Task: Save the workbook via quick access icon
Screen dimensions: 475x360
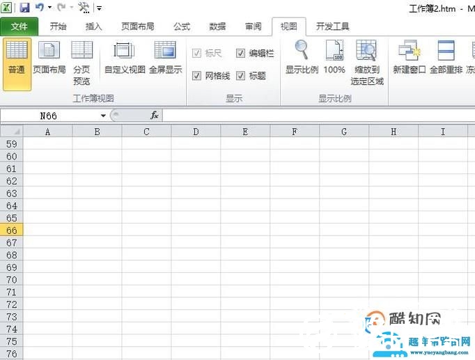Action: [24, 7]
